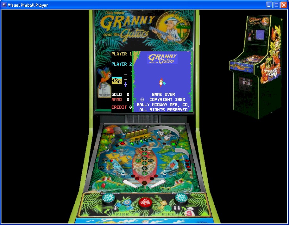Click the Granny and the Gators backglass logo
The image size is (289, 225).
pos(127,28)
